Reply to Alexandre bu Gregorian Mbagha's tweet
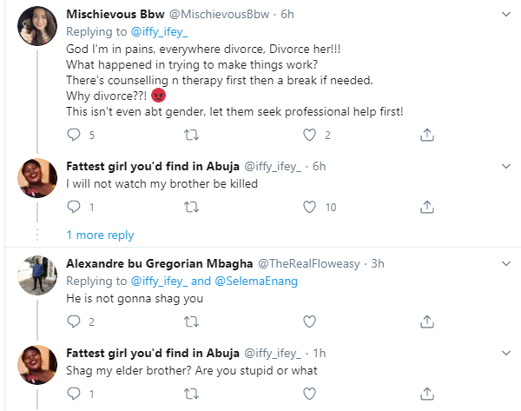 click(74, 322)
